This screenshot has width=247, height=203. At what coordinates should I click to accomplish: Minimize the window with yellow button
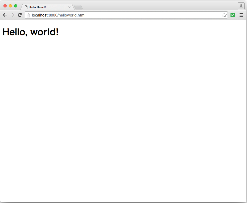[x=10, y=6]
